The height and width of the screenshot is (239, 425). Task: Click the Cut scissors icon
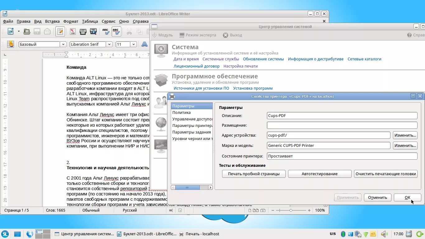point(129,31)
